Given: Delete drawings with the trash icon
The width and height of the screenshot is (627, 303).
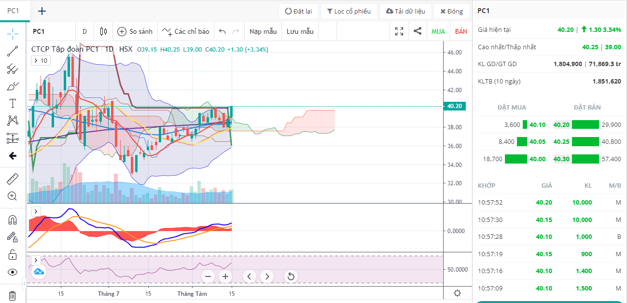Looking at the screenshot, I should click(13, 296).
